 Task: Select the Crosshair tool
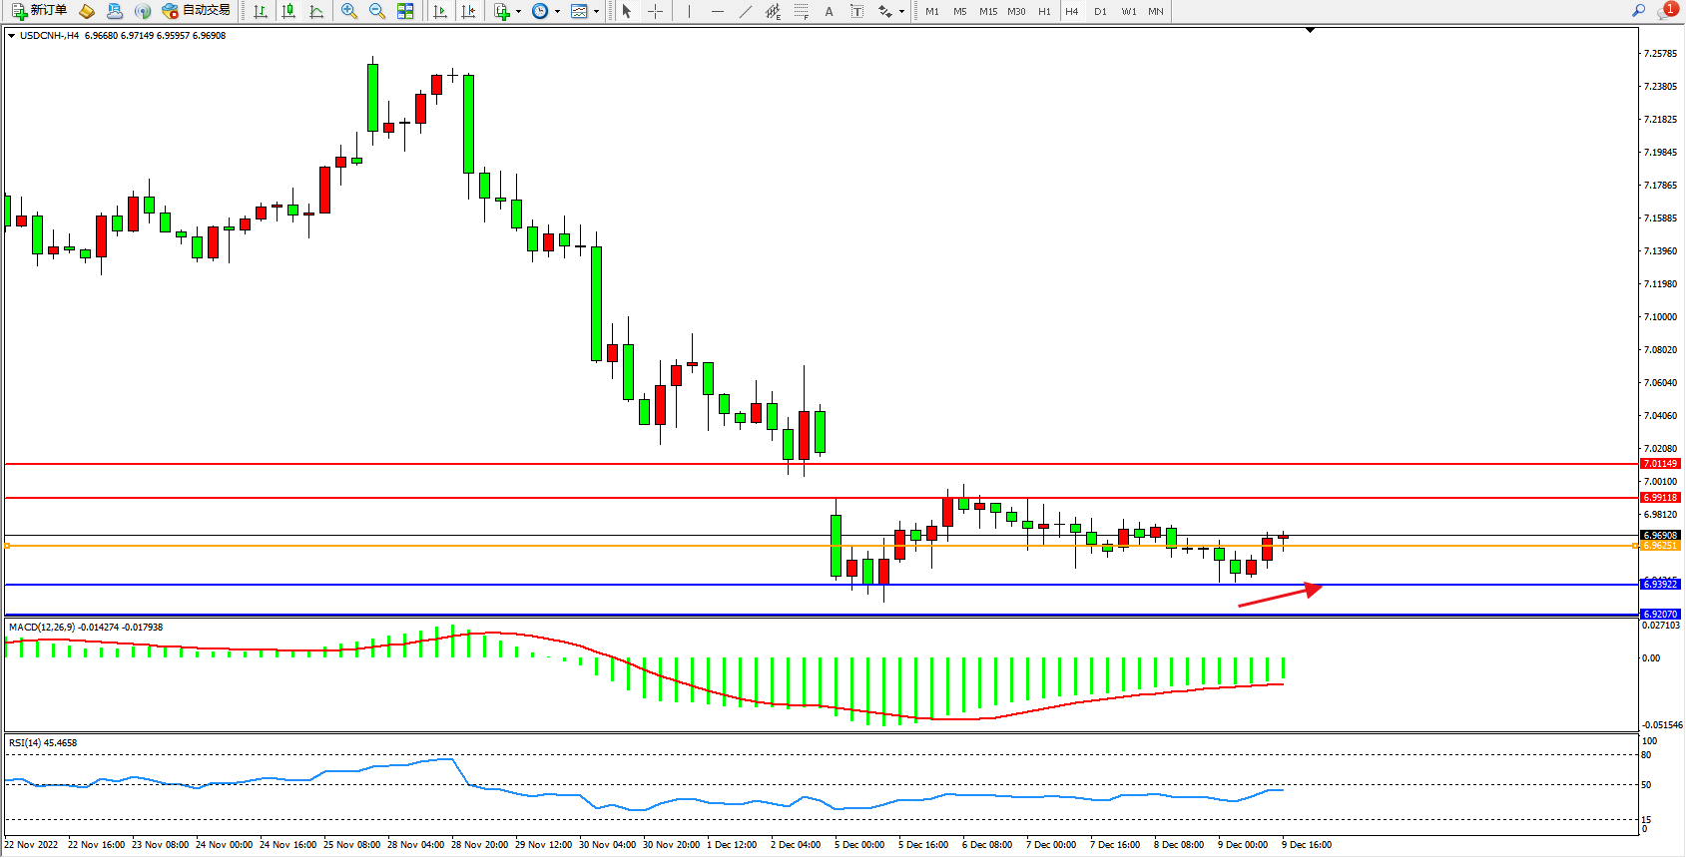click(656, 11)
